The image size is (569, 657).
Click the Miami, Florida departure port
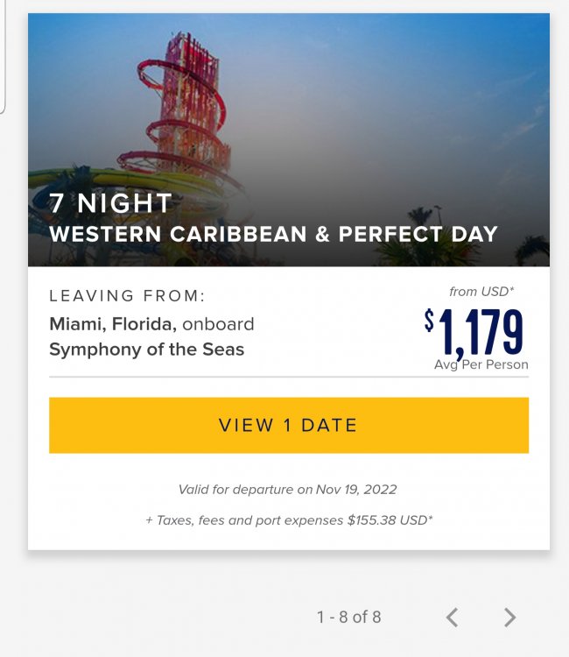pos(110,324)
